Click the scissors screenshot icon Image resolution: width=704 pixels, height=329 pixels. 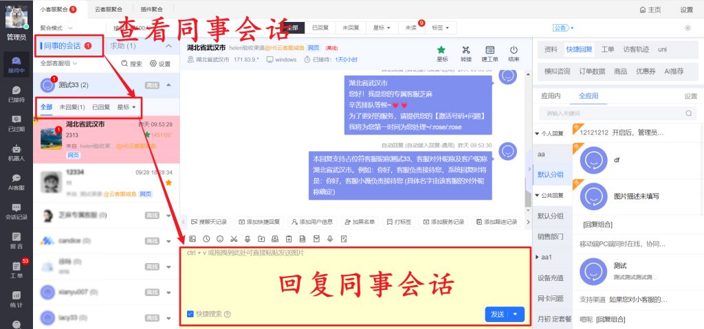point(234,239)
